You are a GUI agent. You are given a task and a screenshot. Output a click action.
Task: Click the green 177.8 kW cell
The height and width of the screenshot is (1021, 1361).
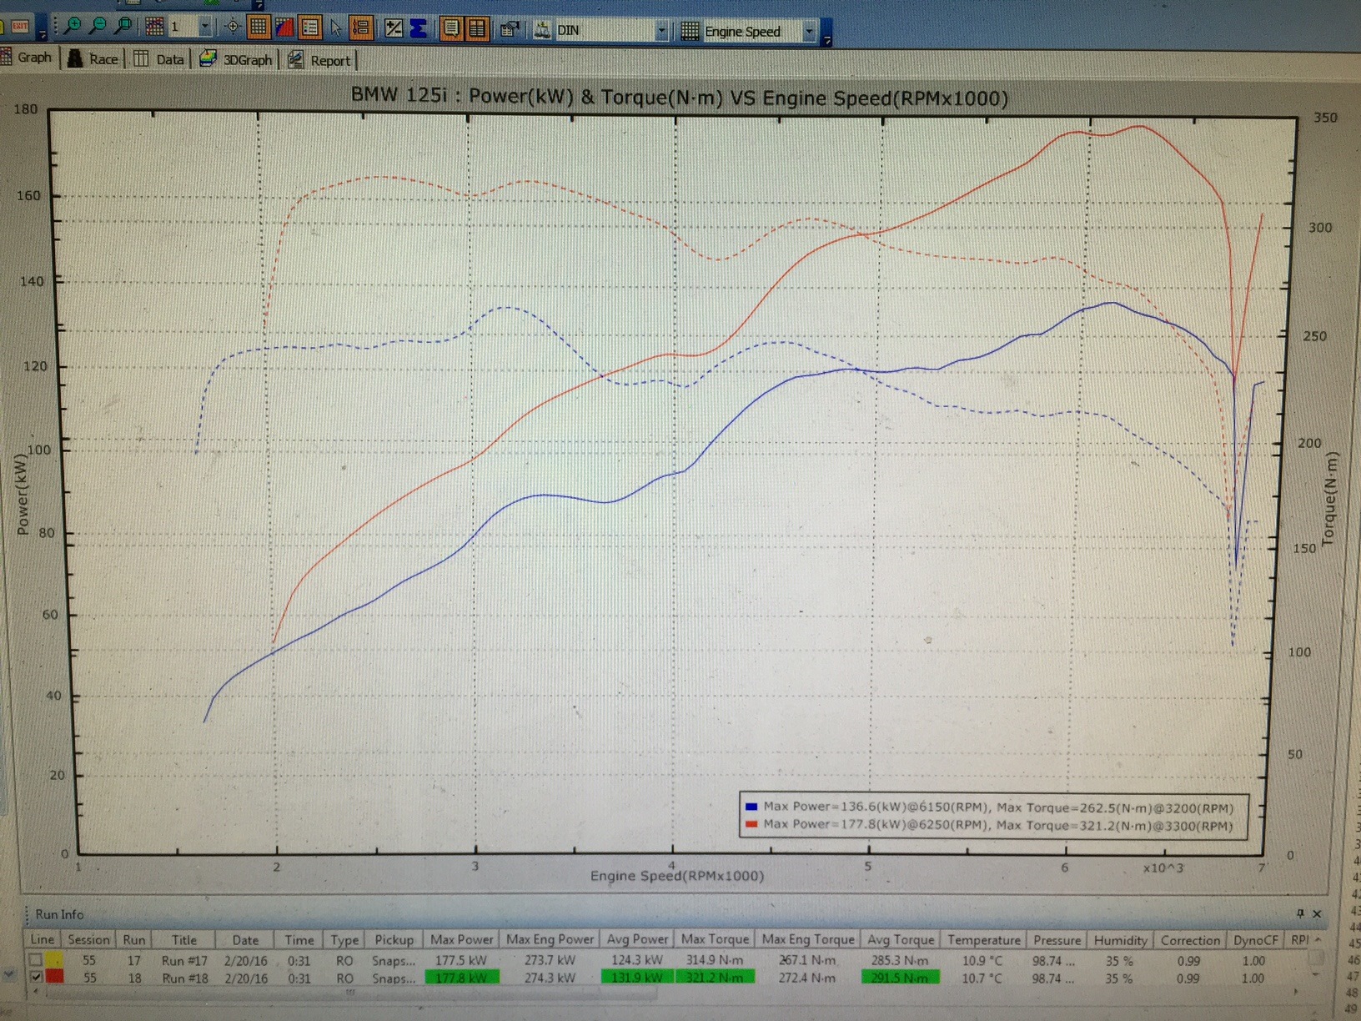pos(462,978)
